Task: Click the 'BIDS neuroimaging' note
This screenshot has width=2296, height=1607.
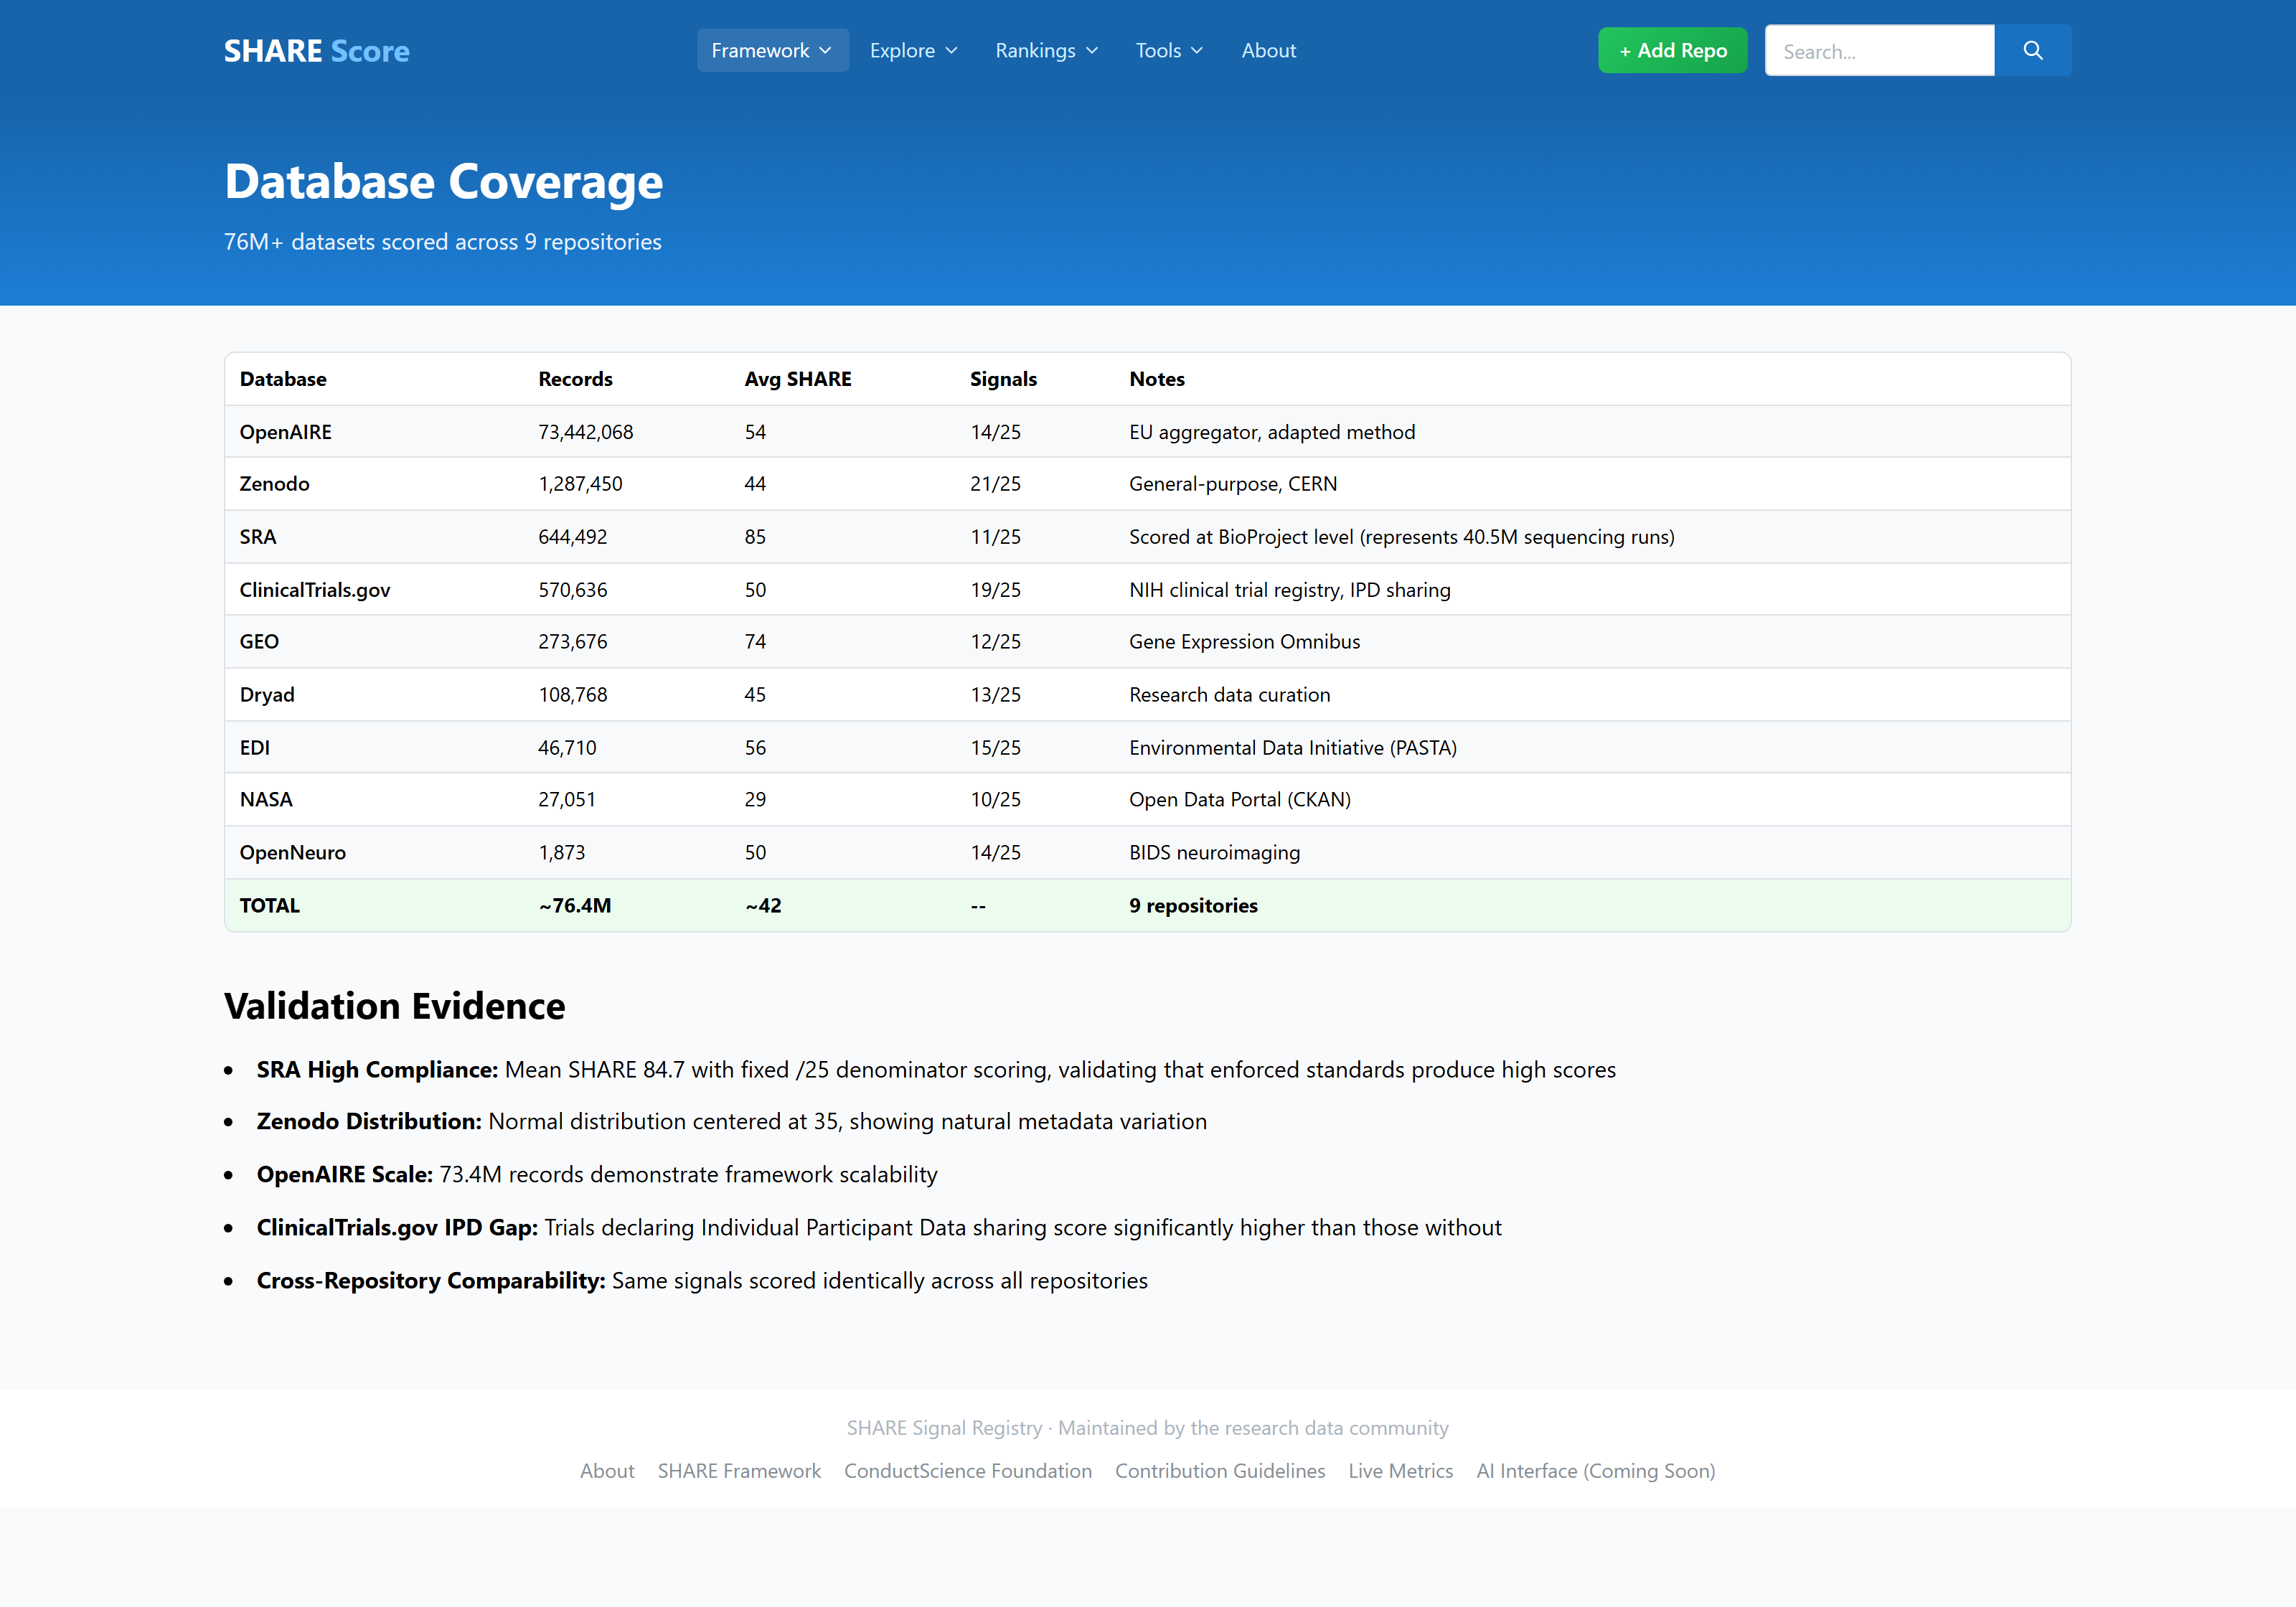Action: (x=1215, y=853)
